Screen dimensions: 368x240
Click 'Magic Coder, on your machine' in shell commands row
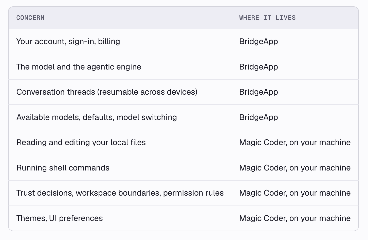pos(295,168)
